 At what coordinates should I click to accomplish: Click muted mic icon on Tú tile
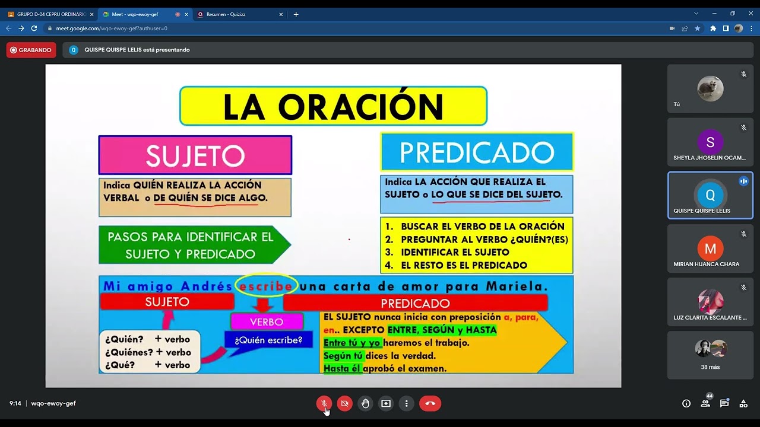743,74
